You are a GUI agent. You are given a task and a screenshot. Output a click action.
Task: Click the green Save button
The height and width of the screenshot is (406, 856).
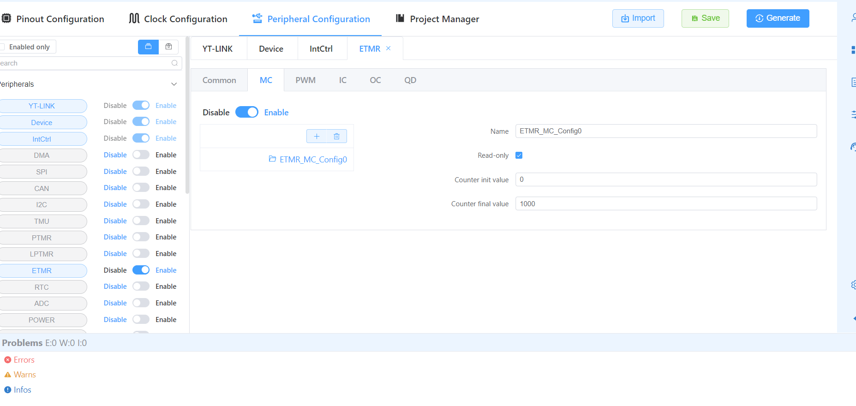(705, 18)
